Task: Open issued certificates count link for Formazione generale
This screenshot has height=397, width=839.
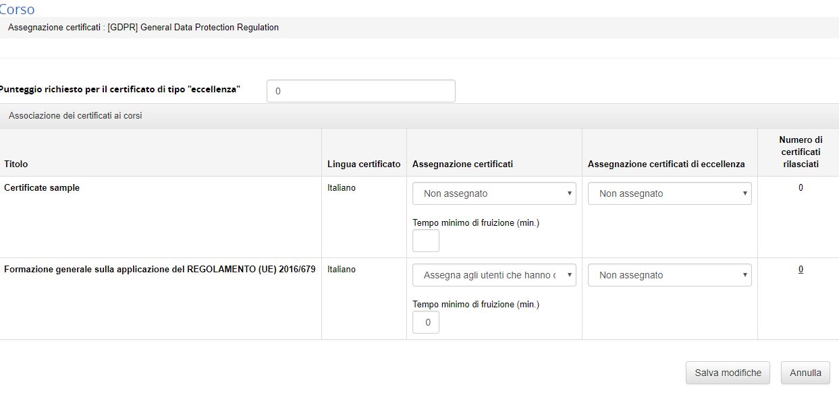Action: tap(801, 270)
